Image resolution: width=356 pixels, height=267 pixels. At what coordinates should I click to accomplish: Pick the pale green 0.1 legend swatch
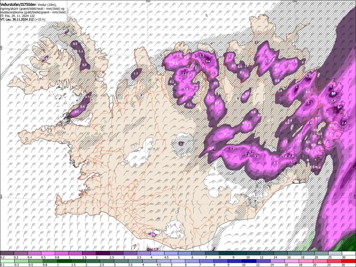[x=7, y=261]
